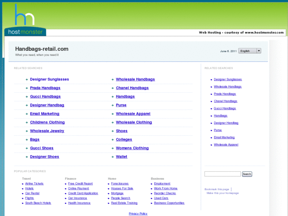Open the Car Insurance link
The height and width of the screenshot is (216, 288).
(x=78, y=198)
